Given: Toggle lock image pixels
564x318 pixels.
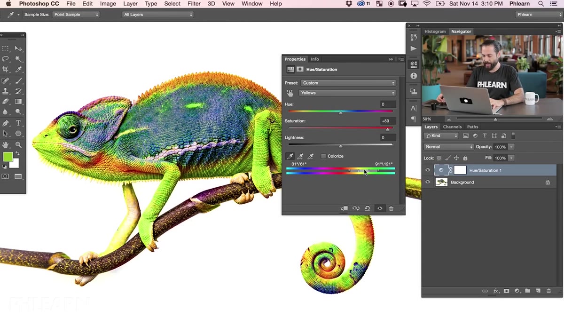Looking at the screenshot, I should [x=448, y=158].
